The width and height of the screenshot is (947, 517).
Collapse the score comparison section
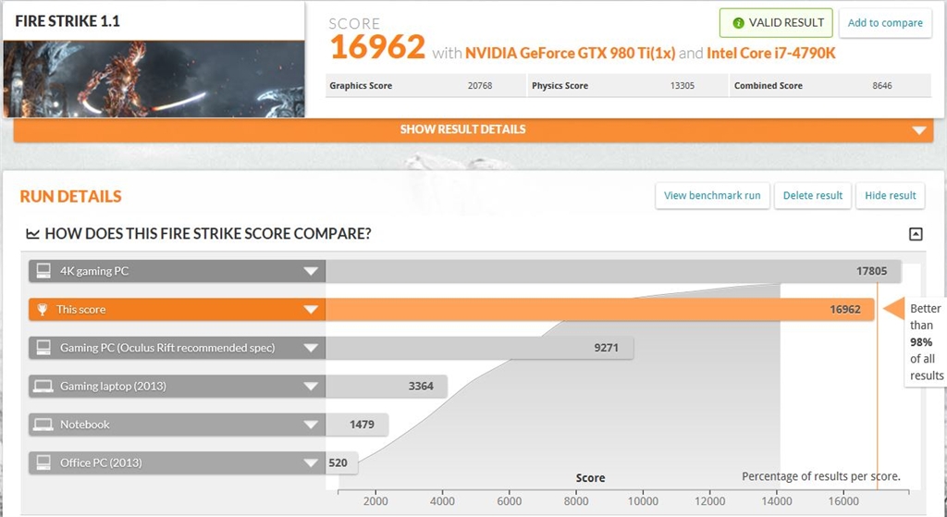916,234
